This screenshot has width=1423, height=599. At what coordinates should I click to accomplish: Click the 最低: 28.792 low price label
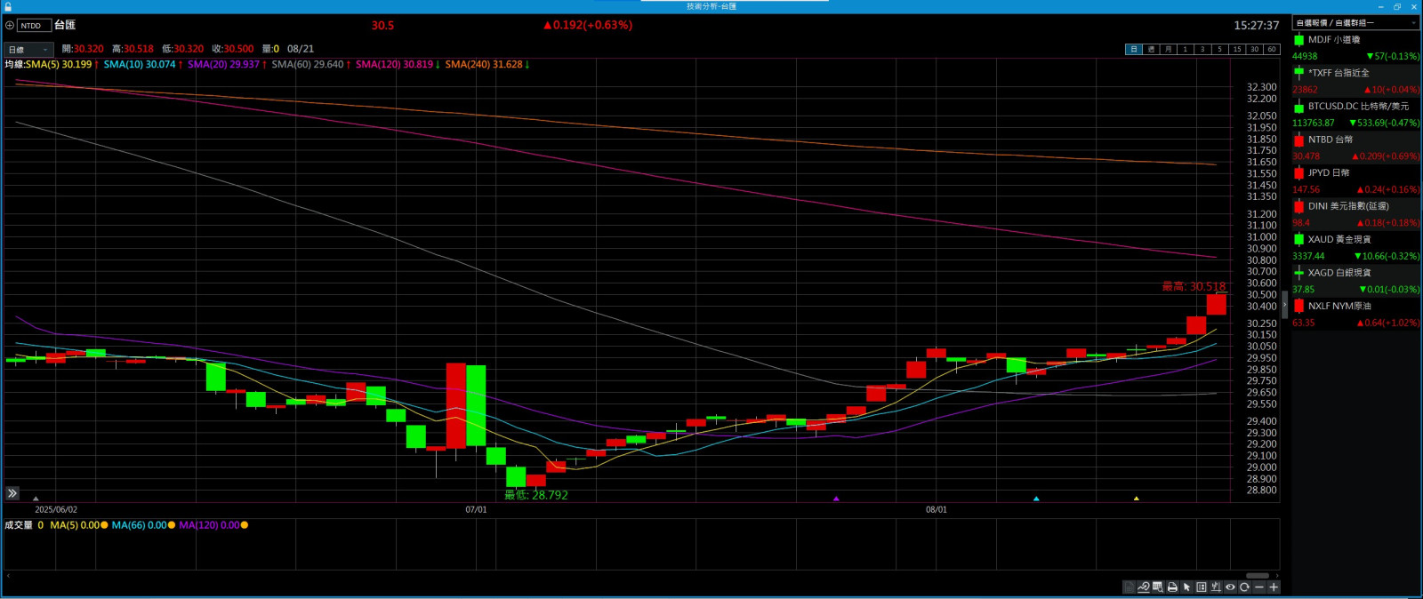tap(536, 495)
